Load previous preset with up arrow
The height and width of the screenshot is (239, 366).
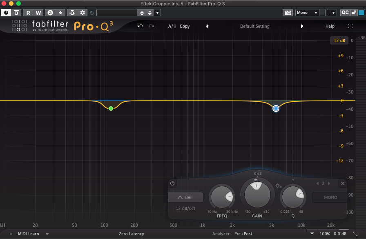[x=142, y=13]
